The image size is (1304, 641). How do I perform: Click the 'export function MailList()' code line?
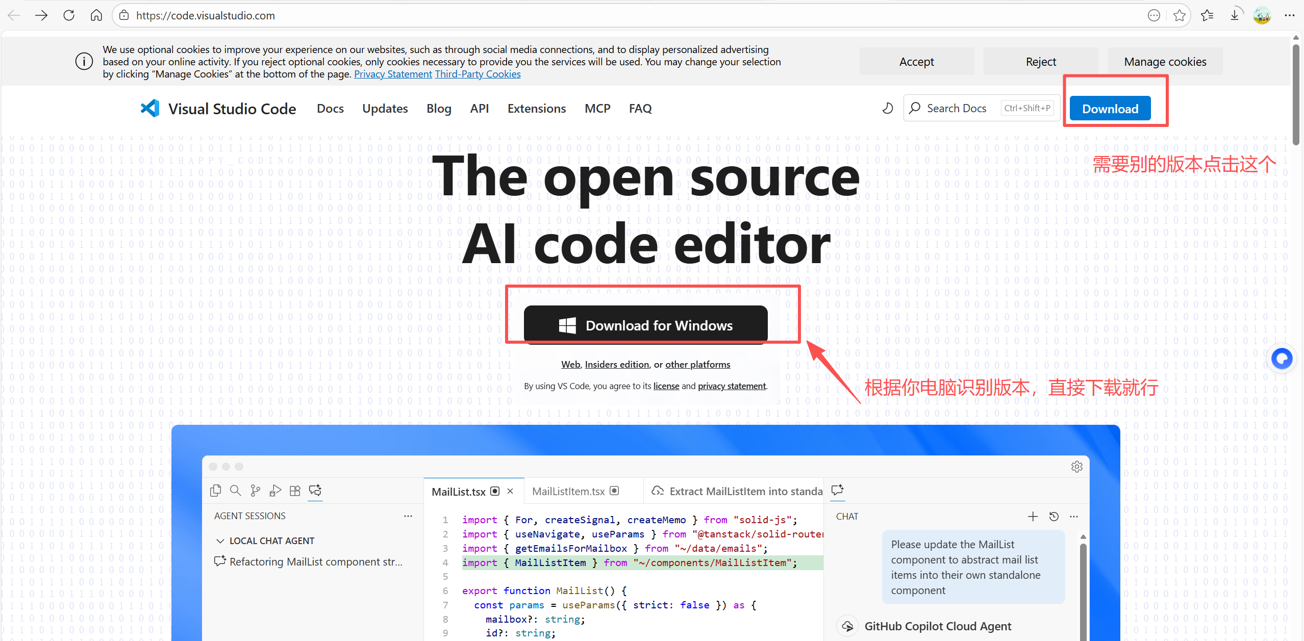coord(544,591)
